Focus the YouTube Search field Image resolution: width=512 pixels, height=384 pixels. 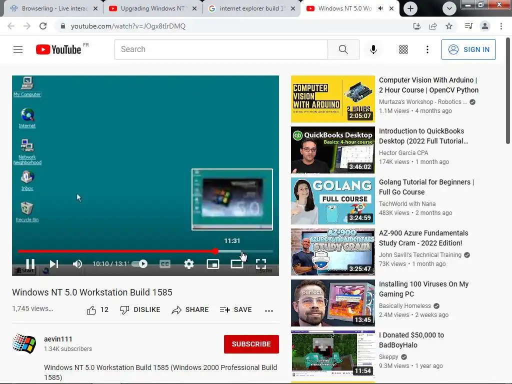pos(221,49)
